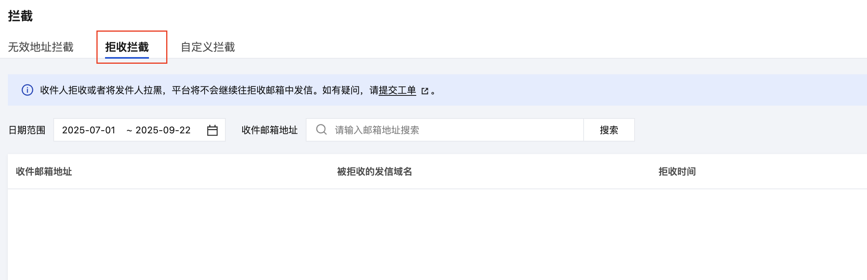867x280 pixels.
Task: Click the 拒收时间 column header
Action: pyautogui.click(x=677, y=172)
